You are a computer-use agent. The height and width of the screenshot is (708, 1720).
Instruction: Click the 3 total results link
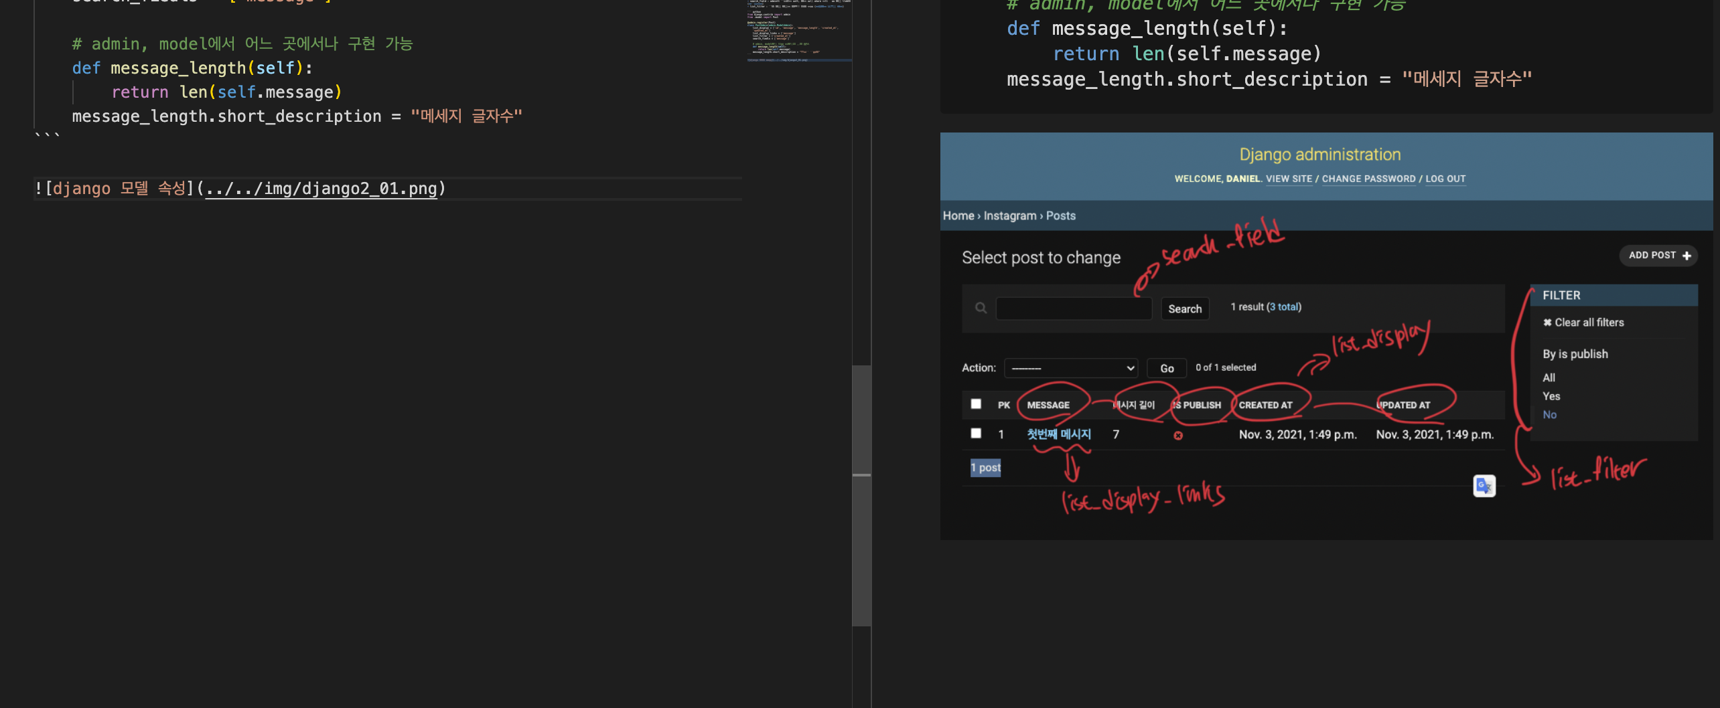[1285, 306]
